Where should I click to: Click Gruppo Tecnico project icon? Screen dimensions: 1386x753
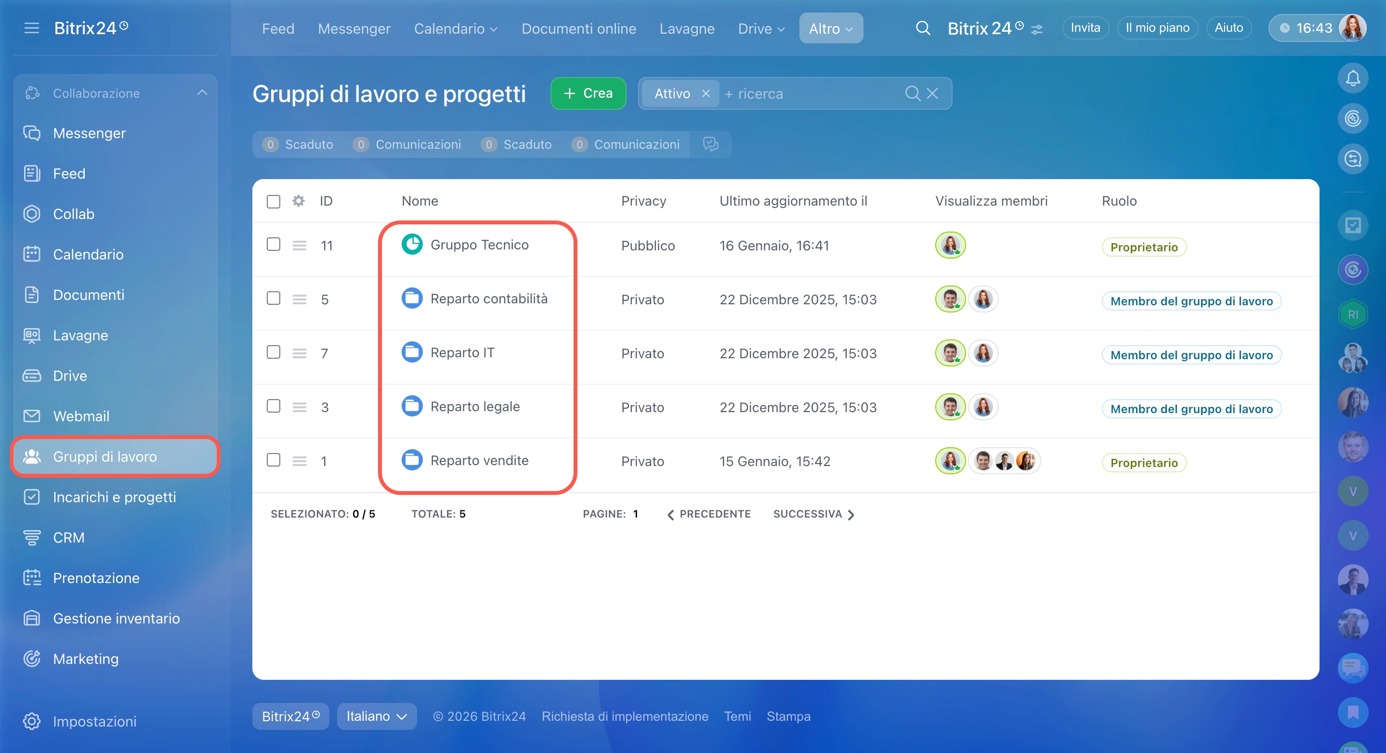point(412,245)
